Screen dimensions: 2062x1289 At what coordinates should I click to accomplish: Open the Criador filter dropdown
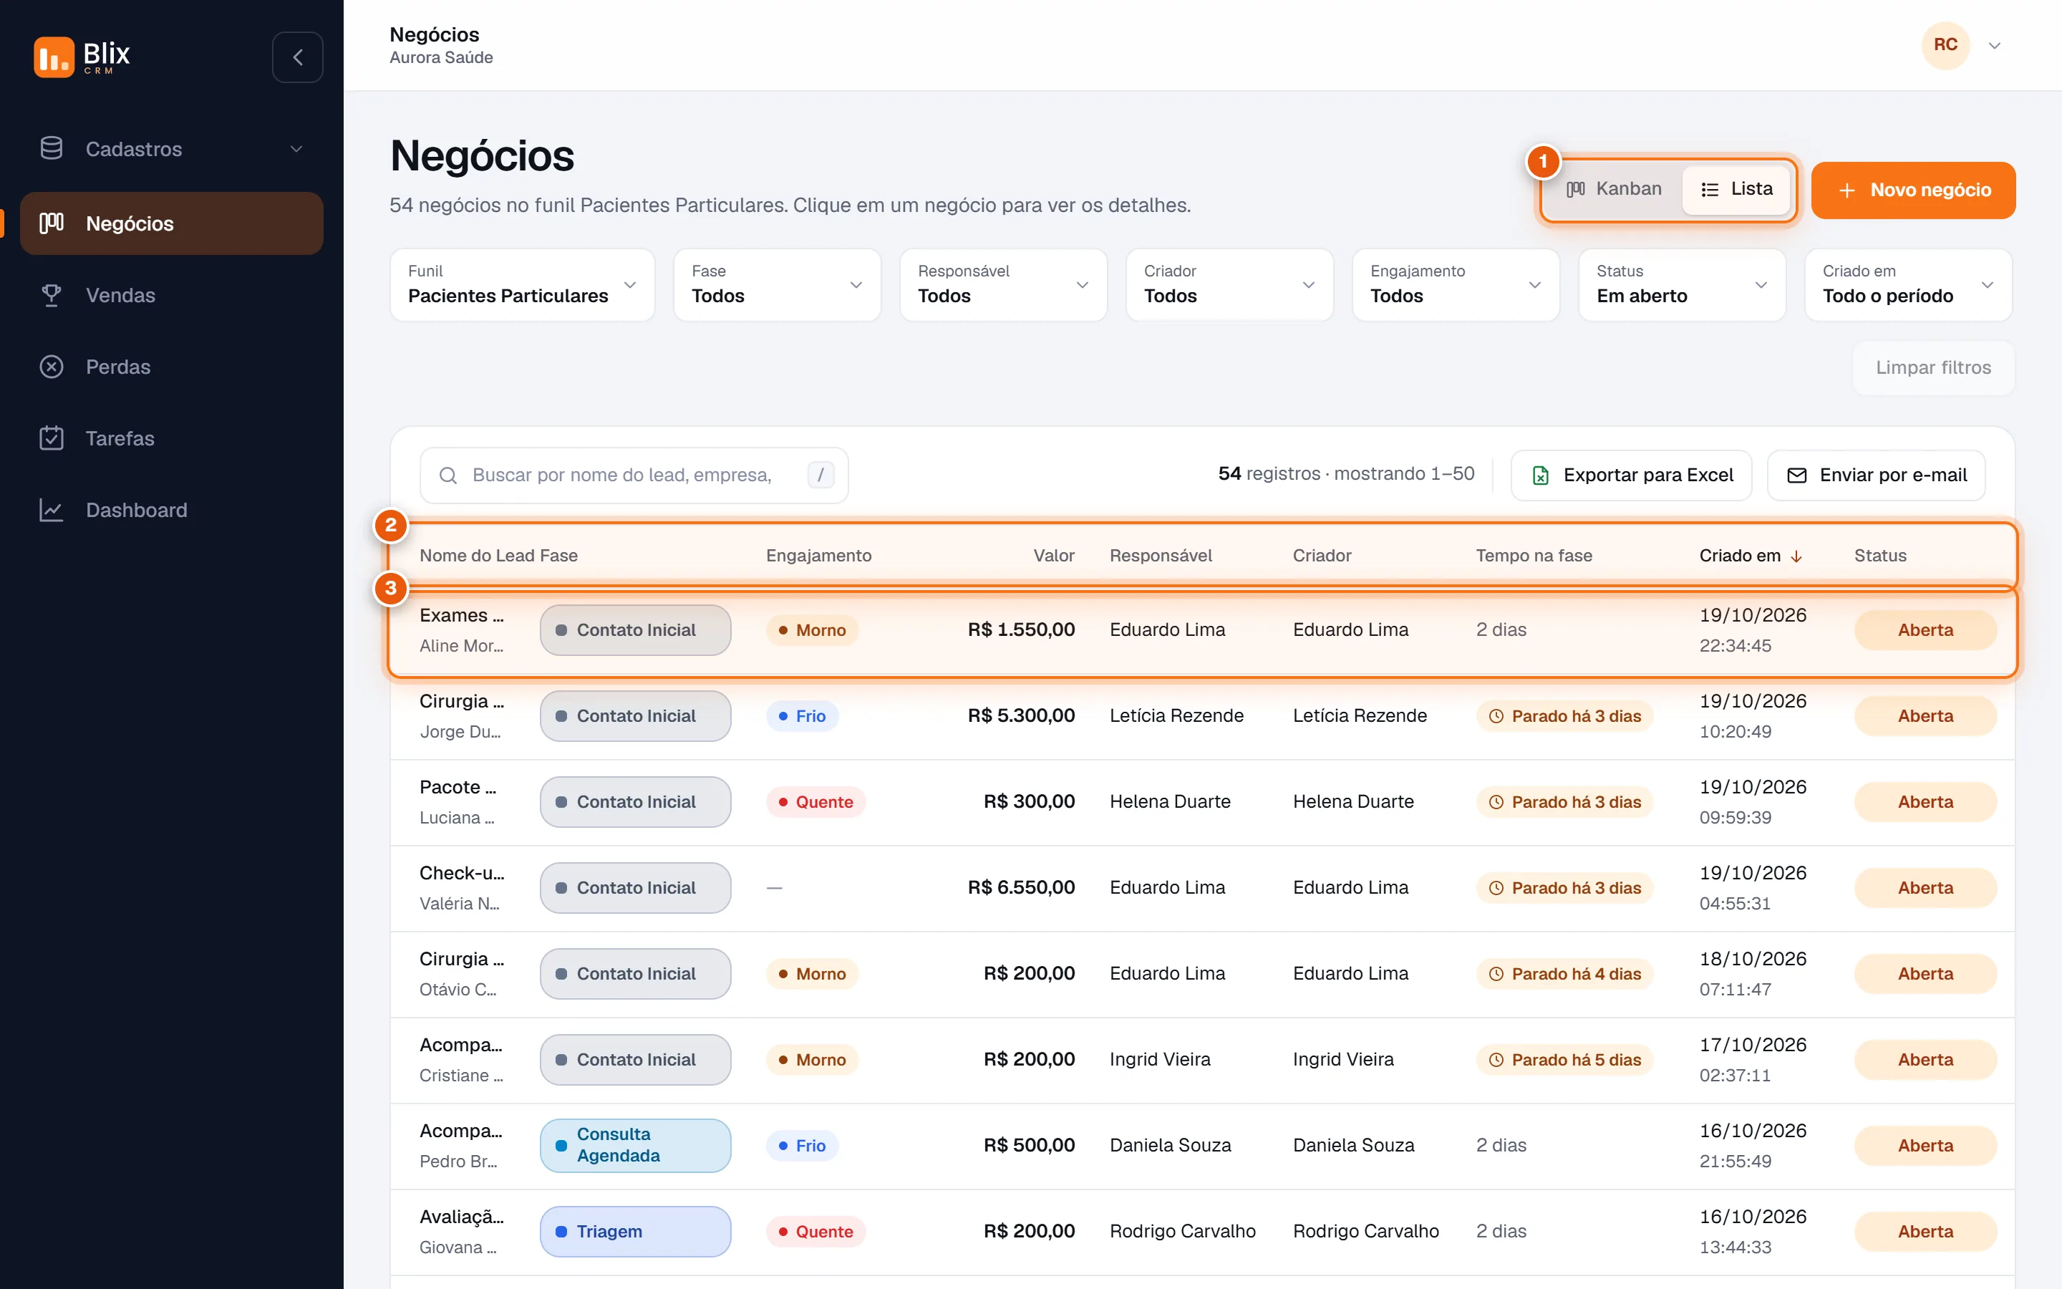(1229, 285)
